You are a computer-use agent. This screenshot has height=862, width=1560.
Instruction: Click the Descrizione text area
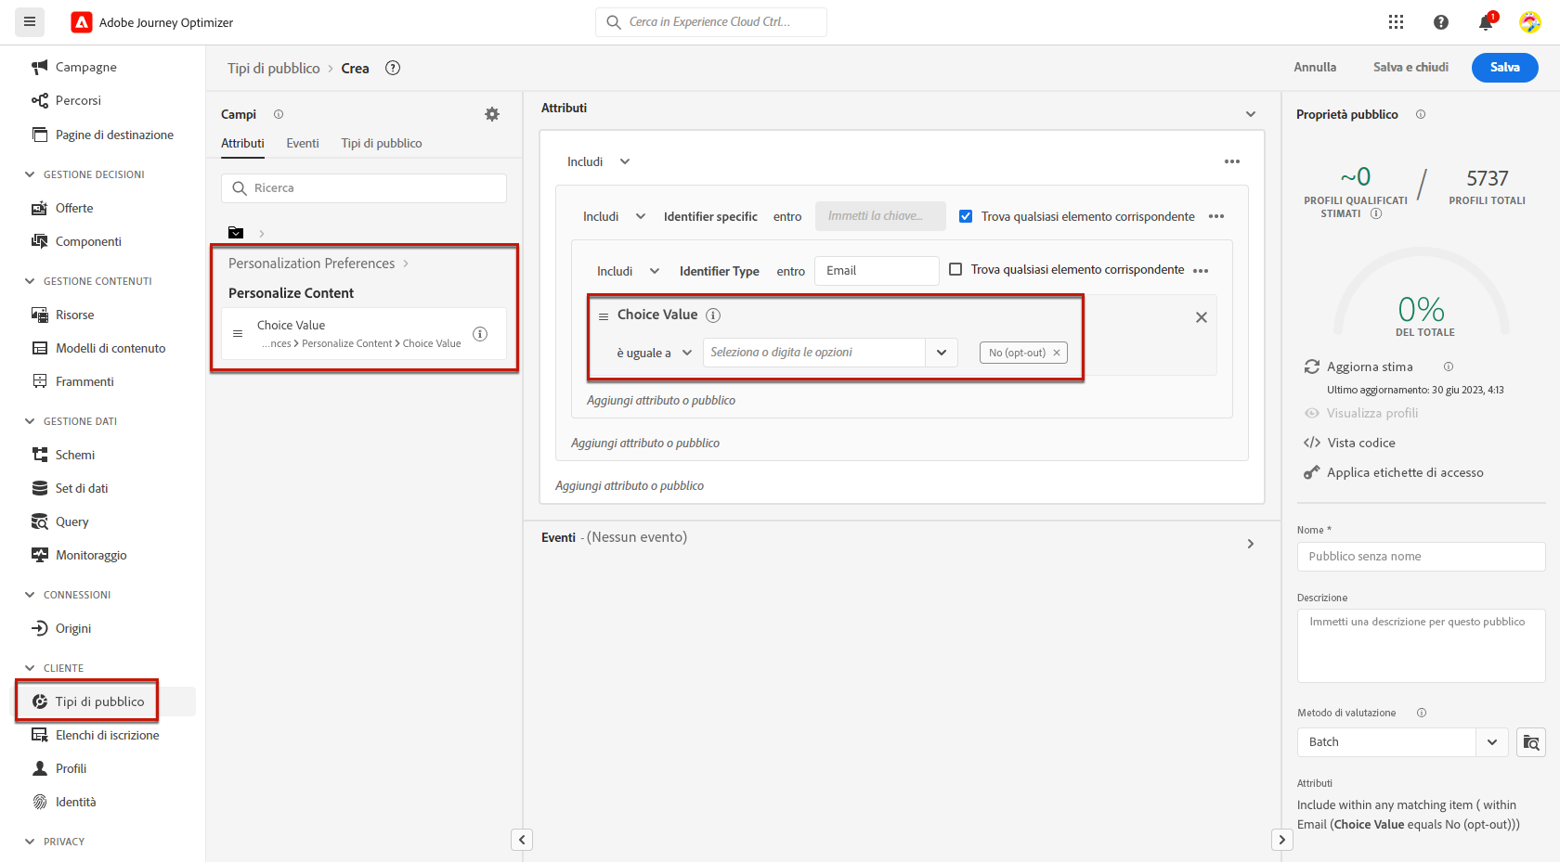pos(1421,646)
